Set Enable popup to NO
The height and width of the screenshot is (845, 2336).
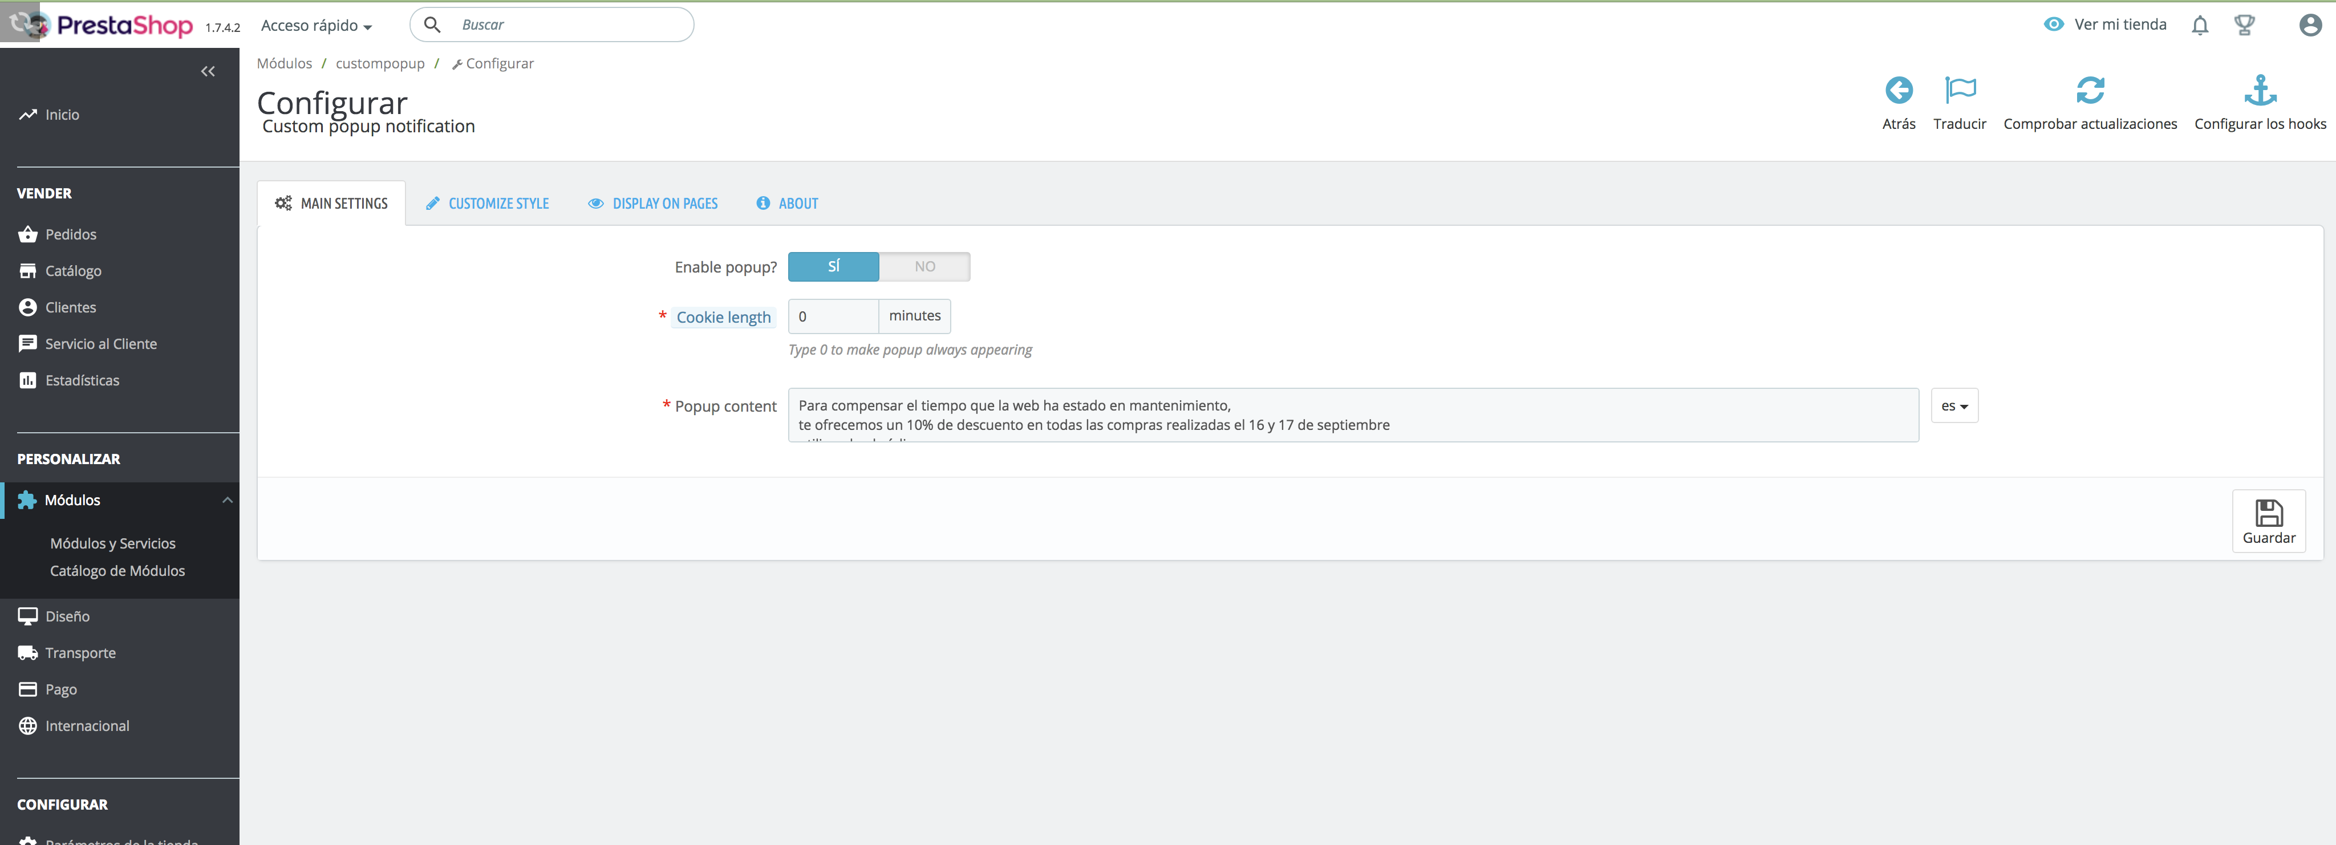pyautogui.click(x=924, y=266)
